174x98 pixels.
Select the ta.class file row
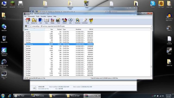pyautogui.click(x=59, y=34)
